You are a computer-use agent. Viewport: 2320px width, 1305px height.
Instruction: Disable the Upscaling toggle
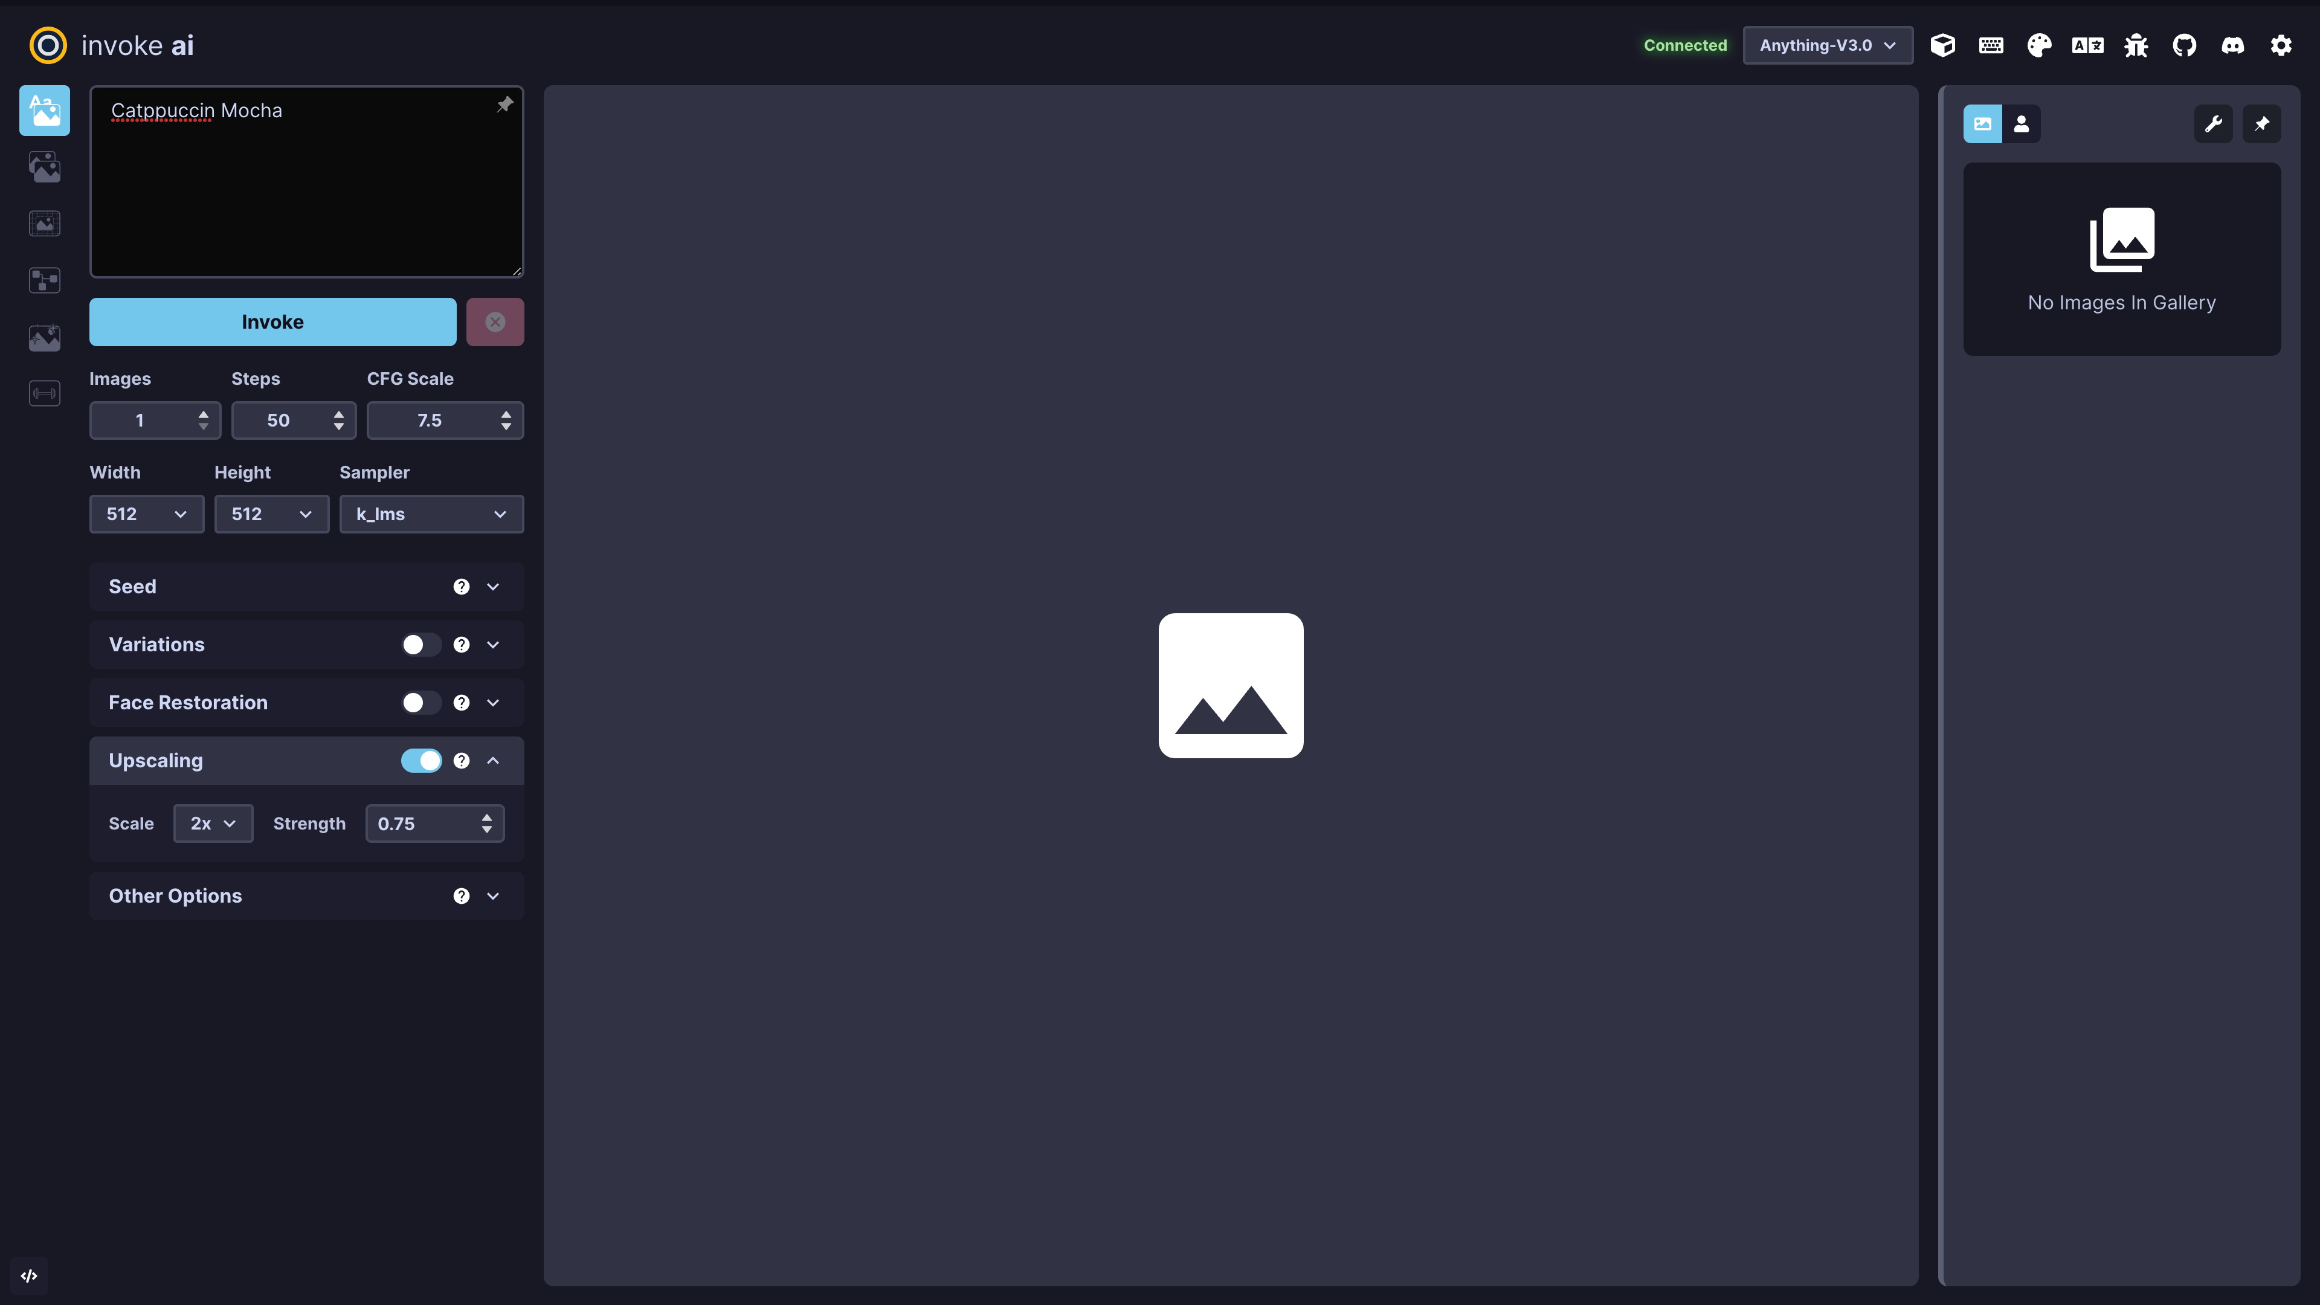pos(420,761)
